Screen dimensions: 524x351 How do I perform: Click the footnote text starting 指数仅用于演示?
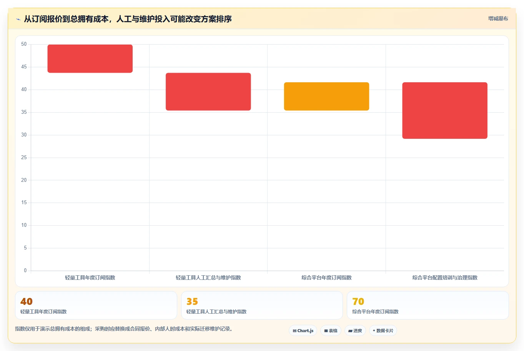click(x=125, y=329)
